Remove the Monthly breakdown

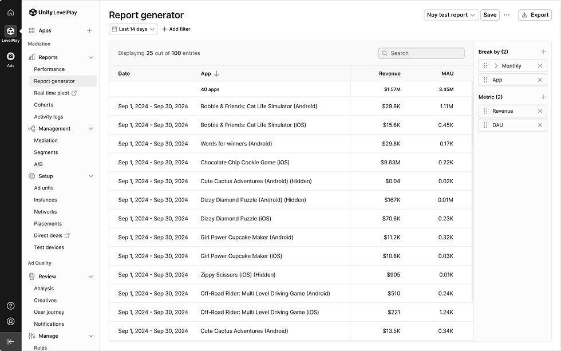click(x=540, y=66)
